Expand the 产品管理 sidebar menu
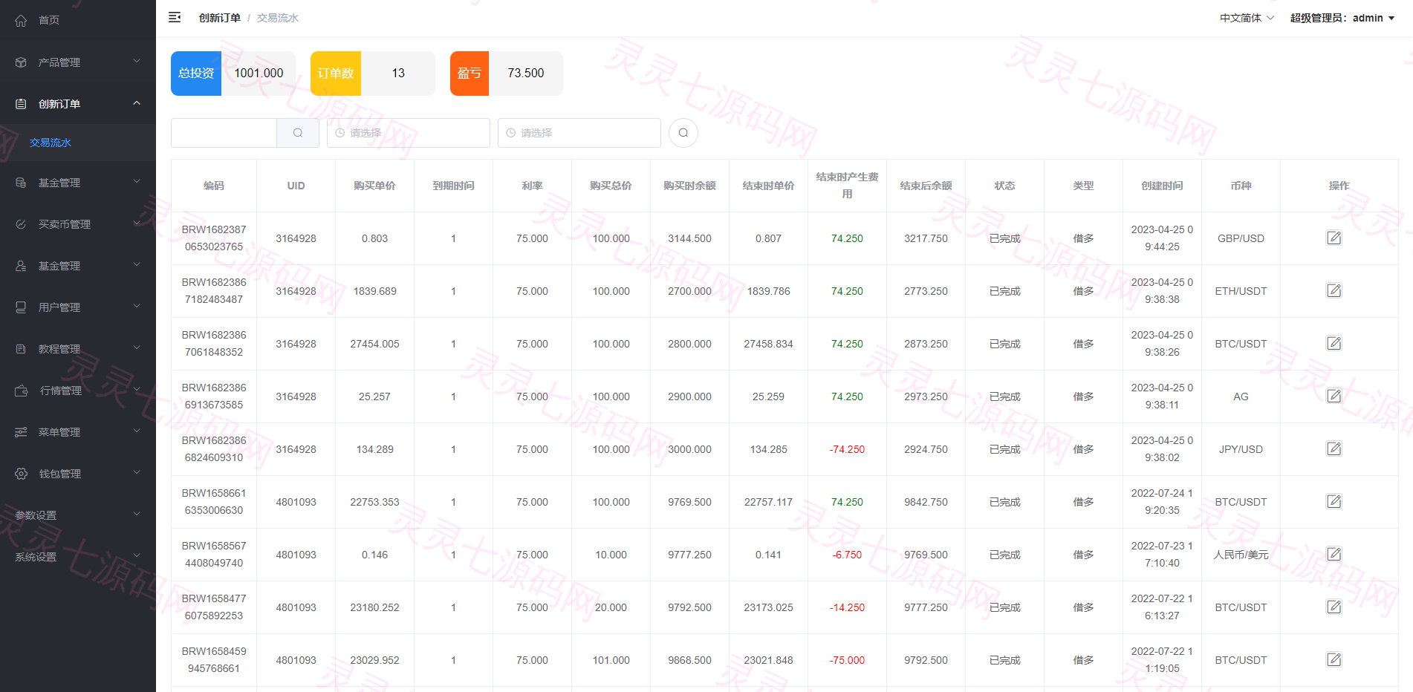Viewport: 1413px width, 692px height. point(78,62)
